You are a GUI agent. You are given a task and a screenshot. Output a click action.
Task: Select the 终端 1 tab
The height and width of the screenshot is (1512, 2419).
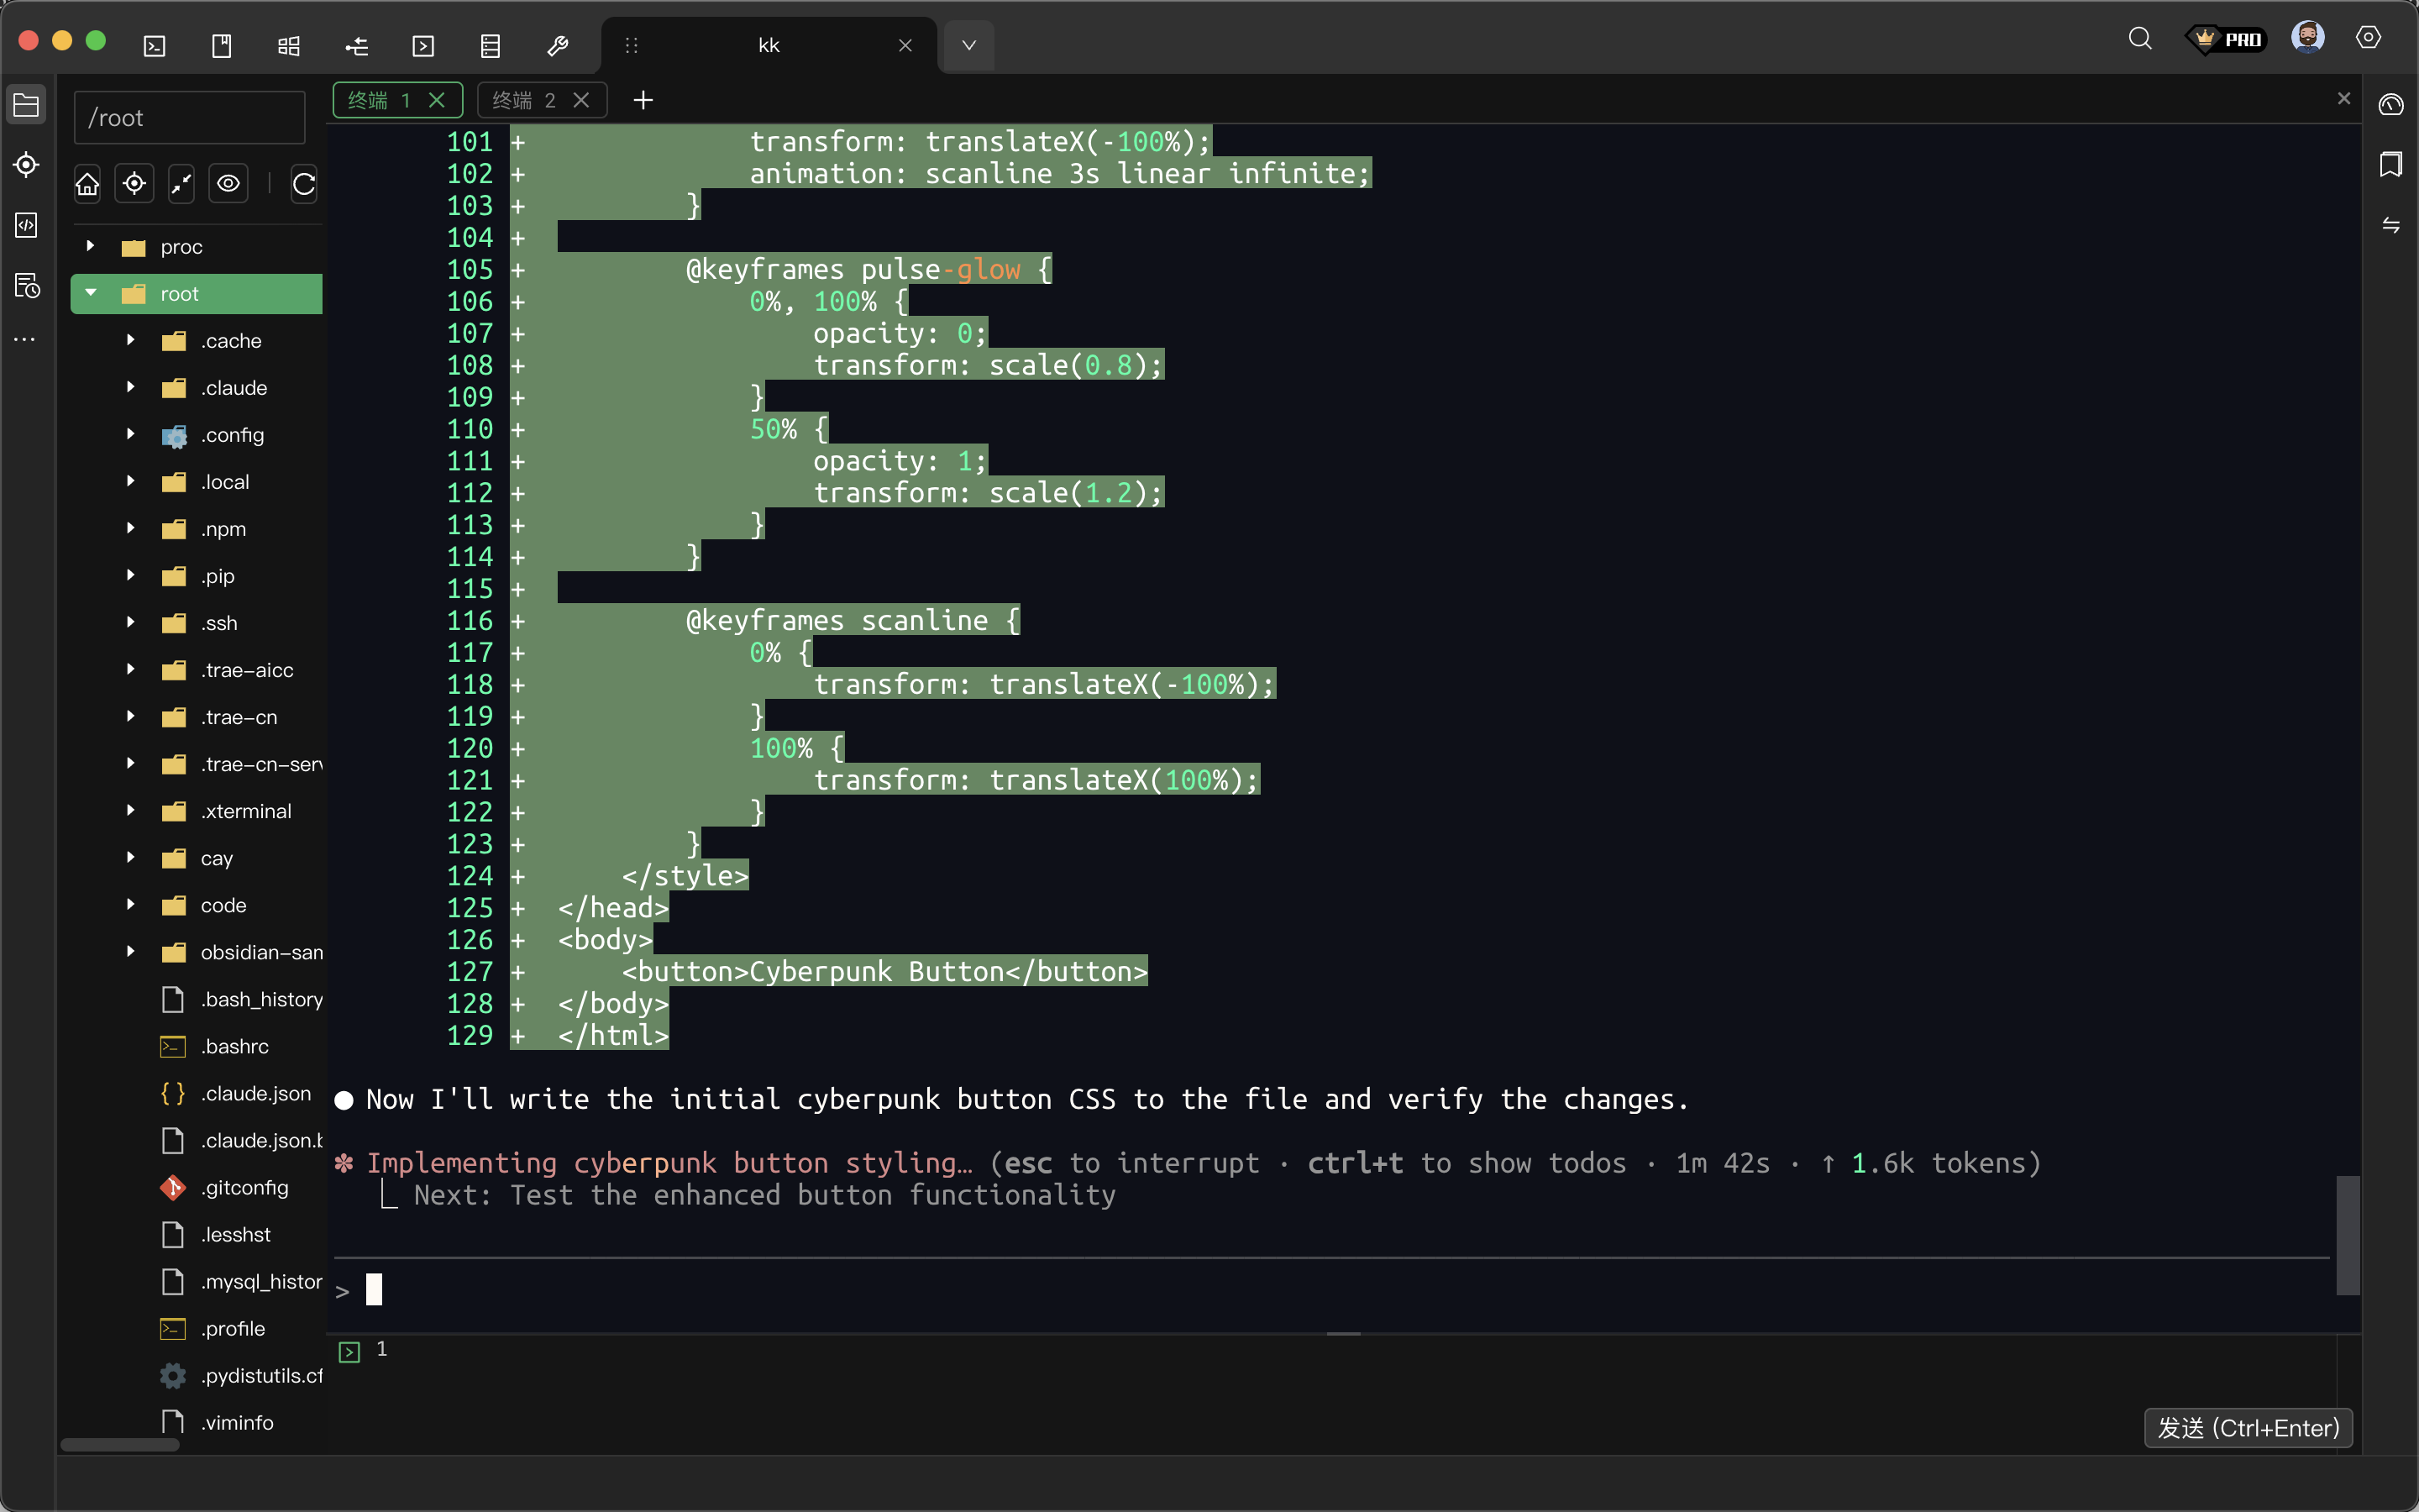click(x=380, y=100)
